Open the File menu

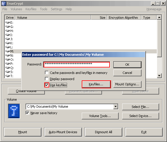[x=5, y=9]
